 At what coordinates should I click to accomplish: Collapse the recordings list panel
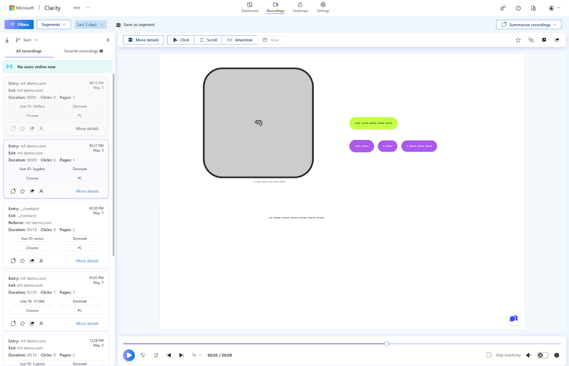pyautogui.click(x=108, y=40)
